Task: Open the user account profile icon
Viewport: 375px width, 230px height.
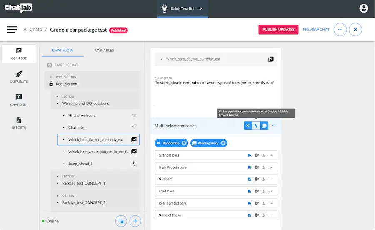Action: (x=363, y=8)
